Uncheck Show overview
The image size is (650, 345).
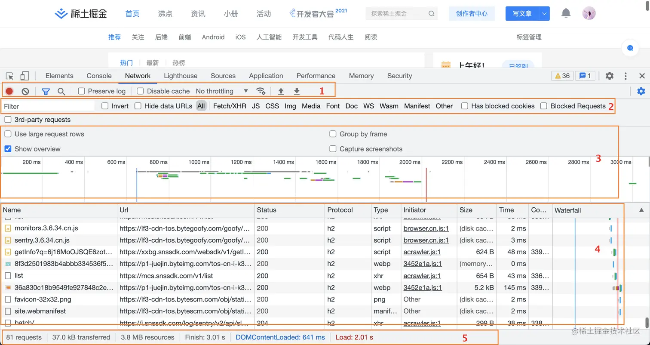tap(8, 149)
